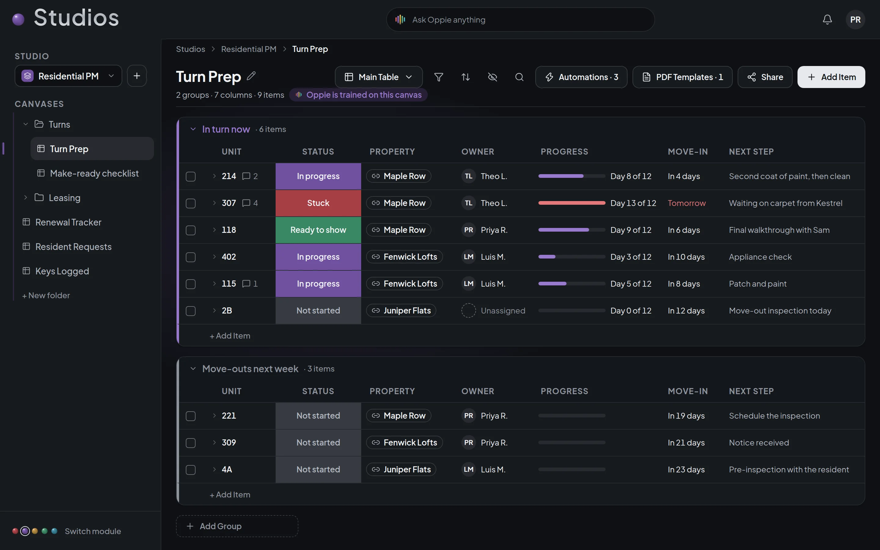The width and height of the screenshot is (880, 550).
Task: Click the sort arrows icon
Action: pos(465,77)
